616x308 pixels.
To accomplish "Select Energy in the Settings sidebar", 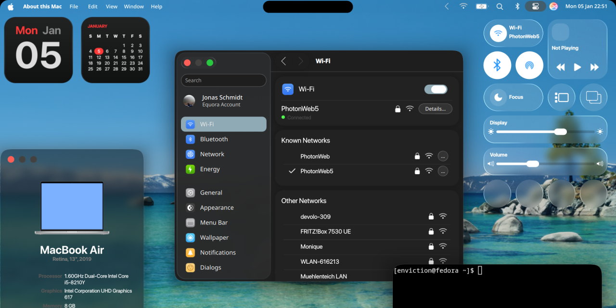I will click(x=224, y=169).
